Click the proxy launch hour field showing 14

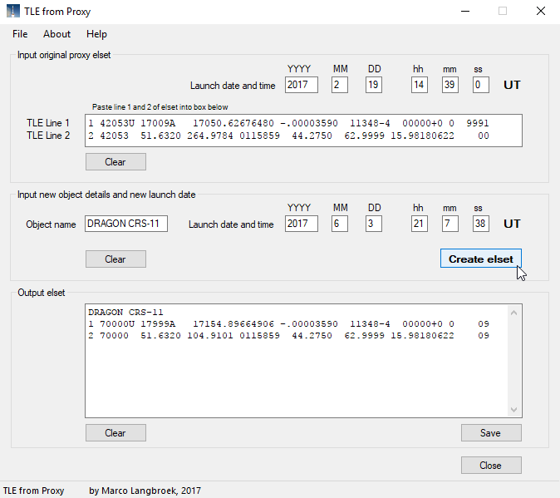420,85
